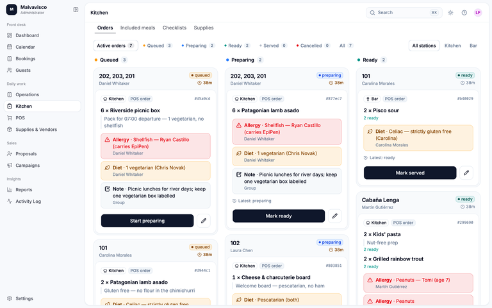Edit the Pisco sour order pencil
This screenshot has width=492, height=308.
coord(466,173)
